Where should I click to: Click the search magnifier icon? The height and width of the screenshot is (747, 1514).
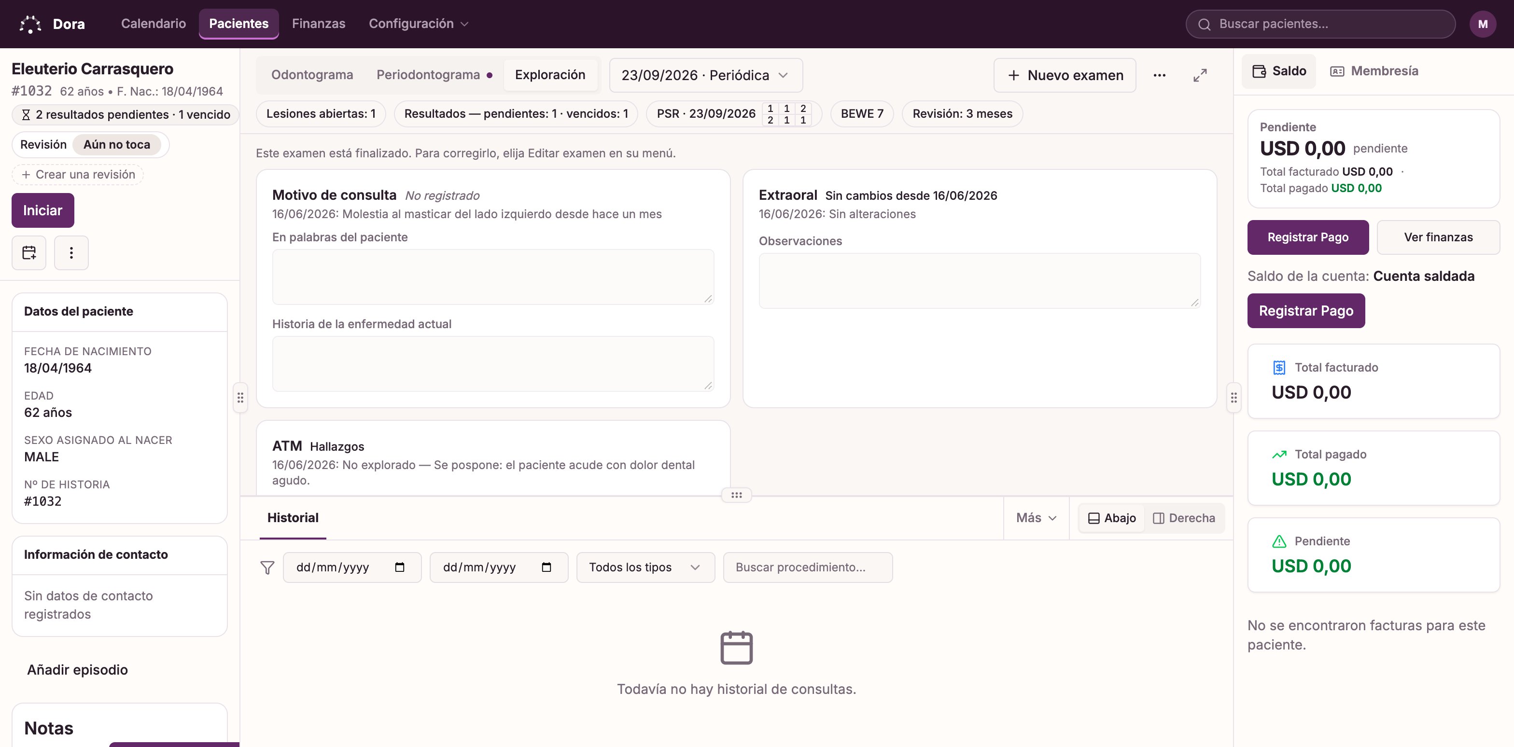tap(1204, 24)
